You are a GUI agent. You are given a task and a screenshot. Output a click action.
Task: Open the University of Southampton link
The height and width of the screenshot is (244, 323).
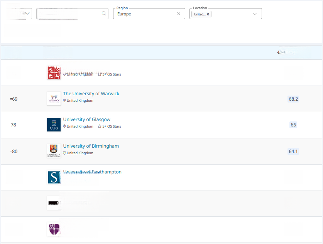pyautogui.click(x=92, y=172)
